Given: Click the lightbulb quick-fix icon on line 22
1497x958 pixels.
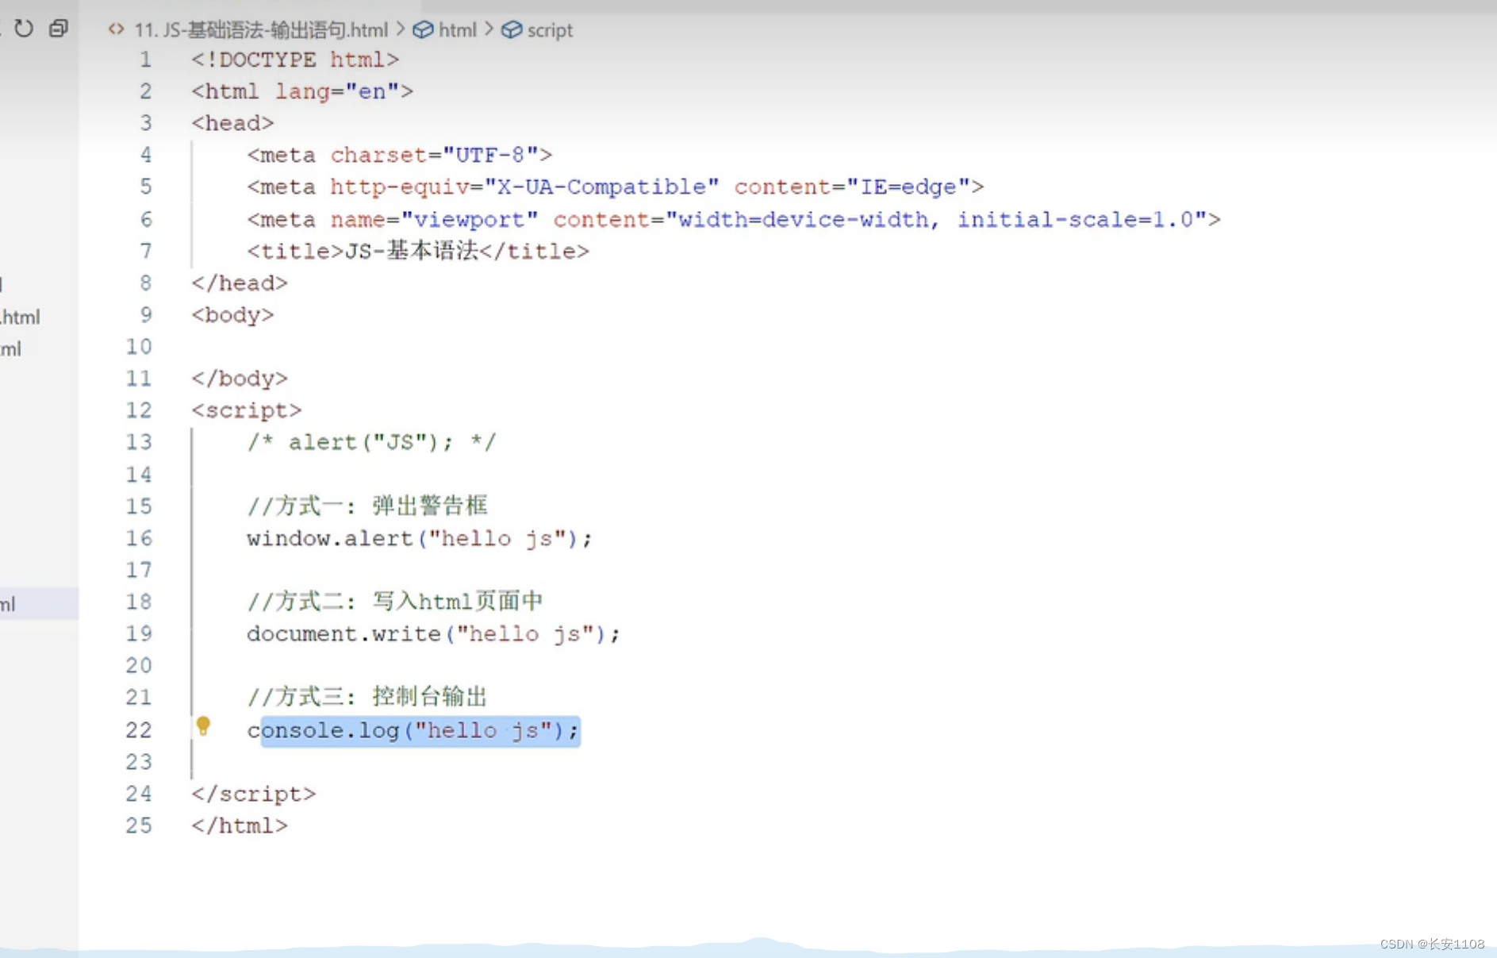Looking at the screenshot, I should point(203,726).
